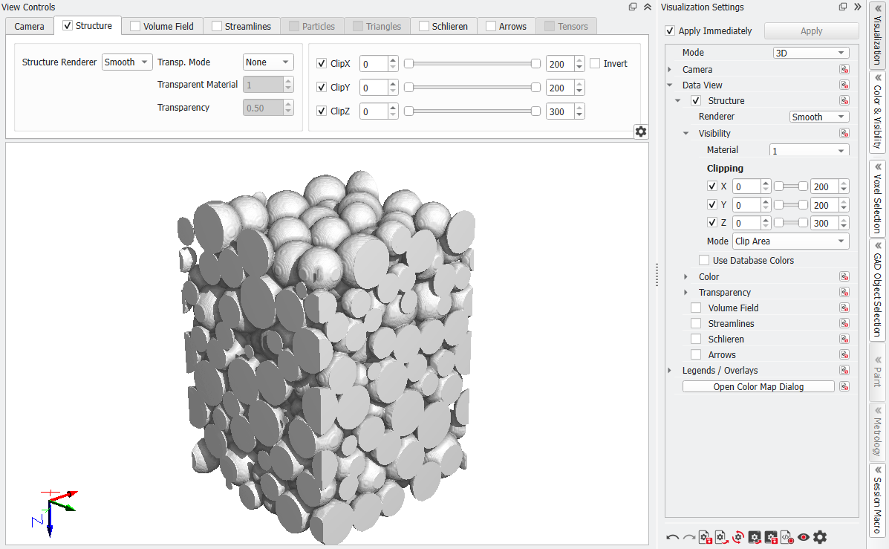Switch to the Streamlines tab
The height and width of the screenshot is (549, 889).
[241, 26]
